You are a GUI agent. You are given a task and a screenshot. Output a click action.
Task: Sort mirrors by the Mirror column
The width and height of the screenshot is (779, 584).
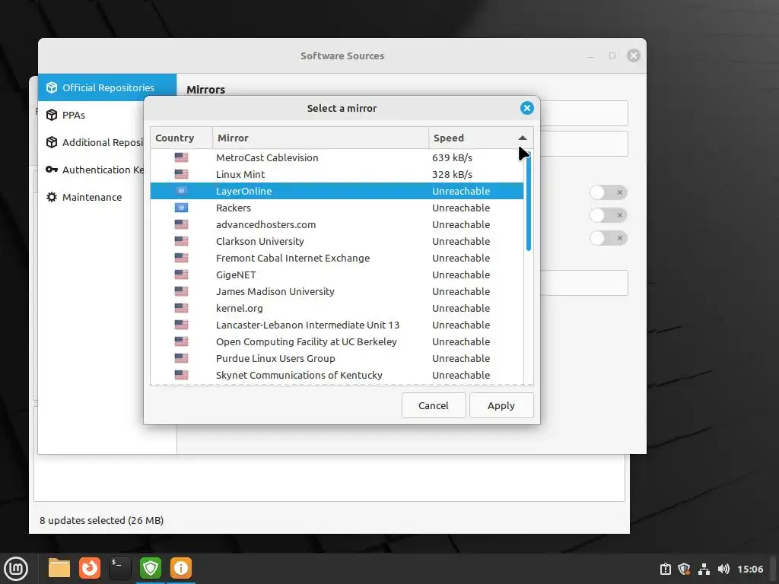(x=320, y=138)
